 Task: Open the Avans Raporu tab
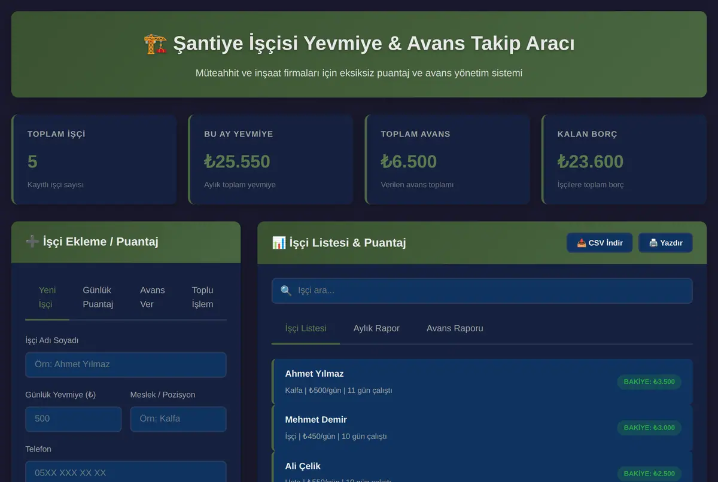(x=455, y=328)
